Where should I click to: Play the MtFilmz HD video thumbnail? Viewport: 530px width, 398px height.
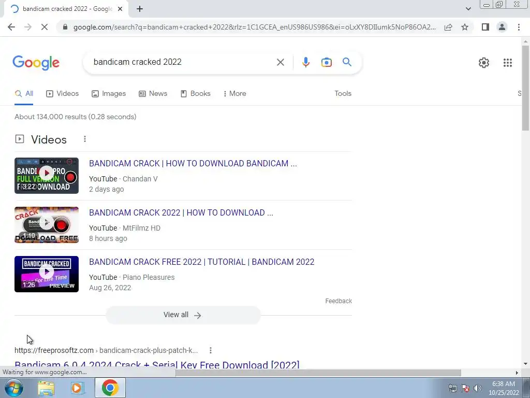(47, 225)
